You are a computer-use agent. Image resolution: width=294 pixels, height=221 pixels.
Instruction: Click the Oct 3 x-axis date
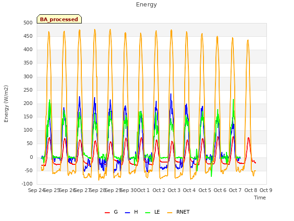[x=174, y=190]
